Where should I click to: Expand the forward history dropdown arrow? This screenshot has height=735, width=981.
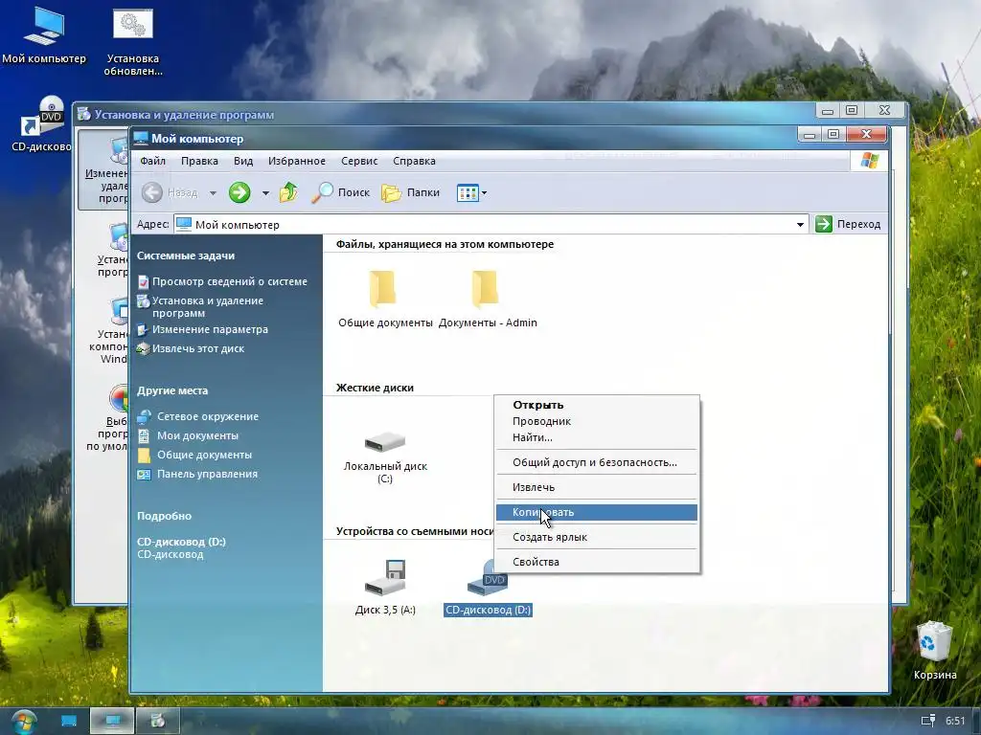265,193
